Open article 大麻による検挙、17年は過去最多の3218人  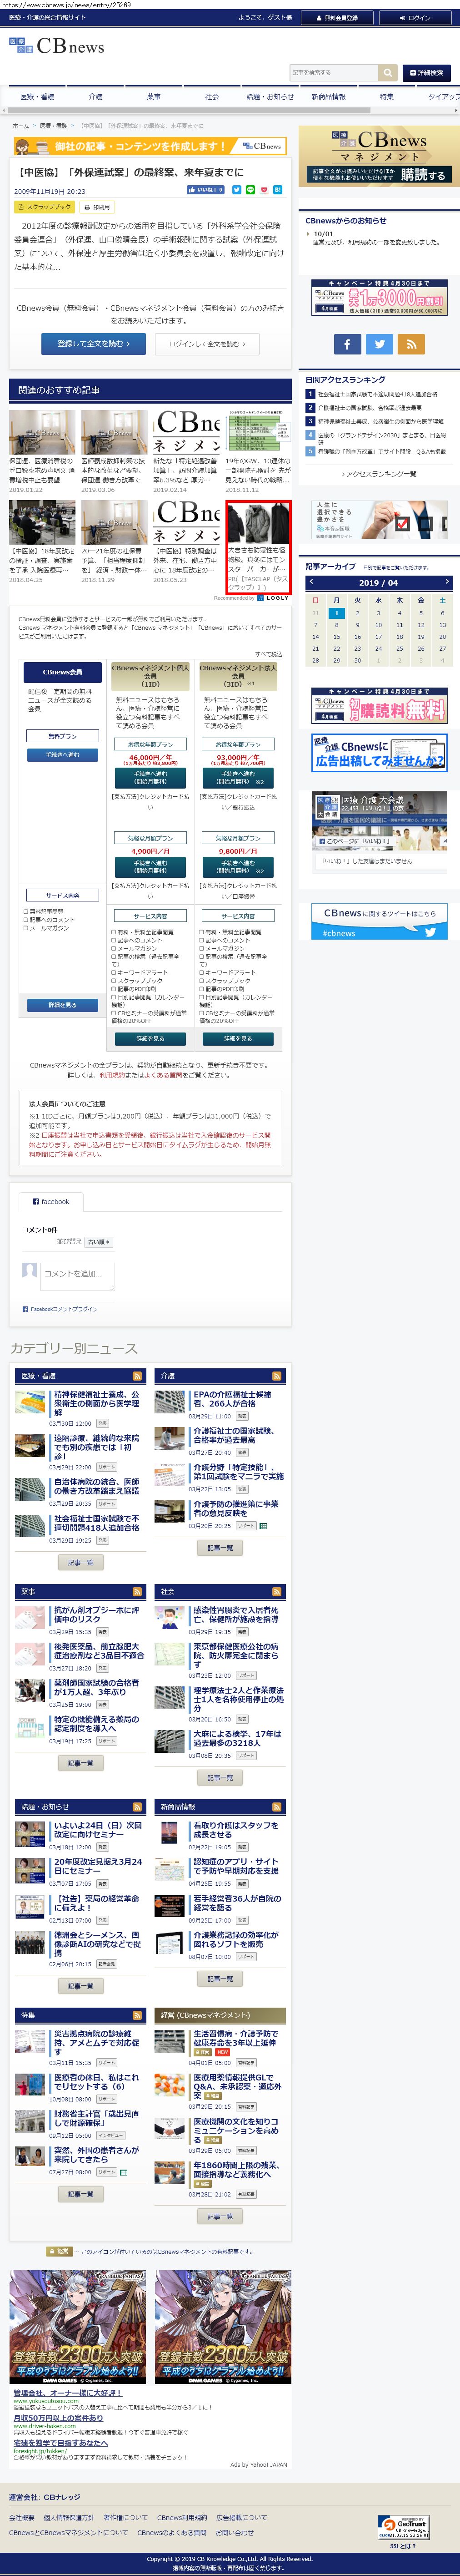[x=237, y=1739]
